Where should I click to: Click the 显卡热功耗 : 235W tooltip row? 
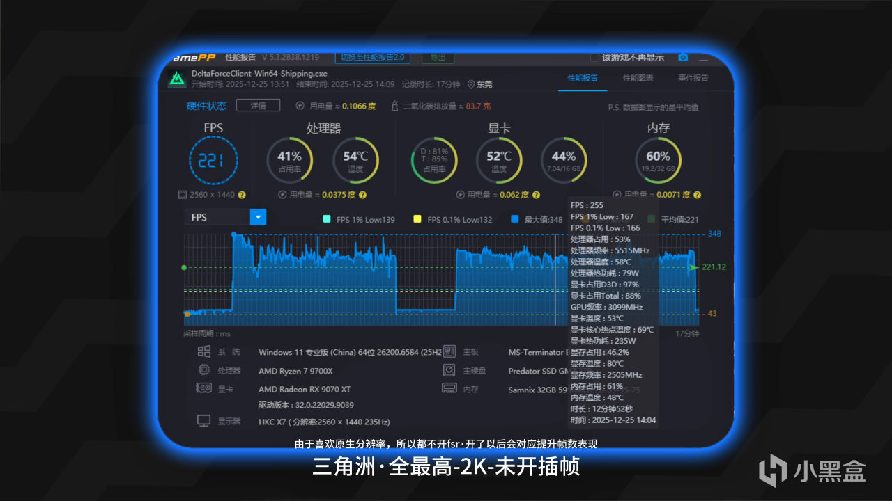pyautogui.click(x=603, y=341)
